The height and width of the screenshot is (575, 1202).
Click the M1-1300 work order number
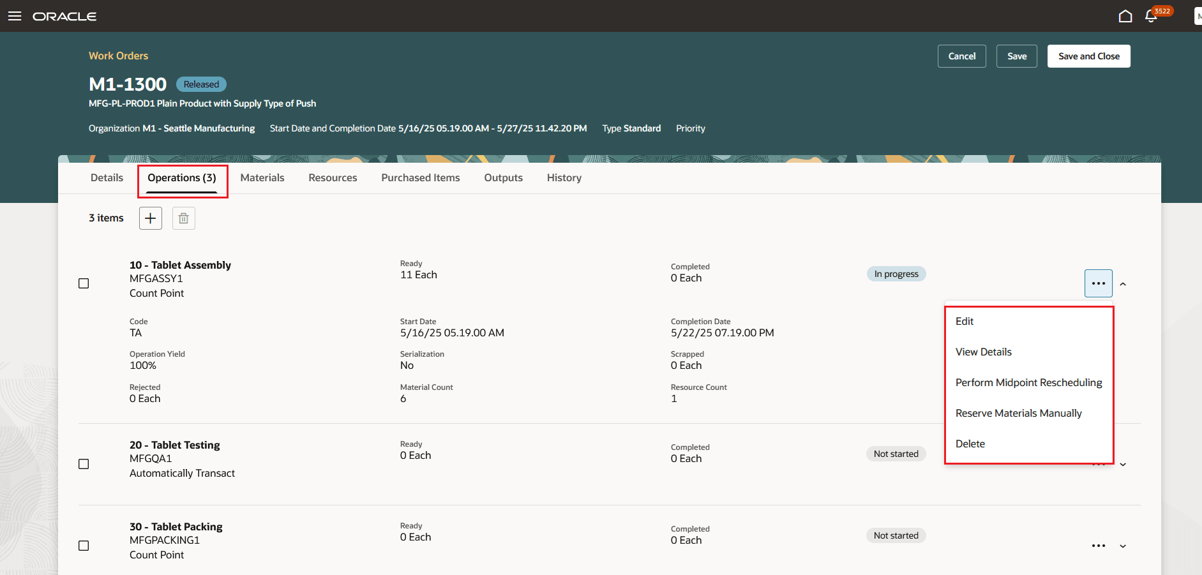[128, 84]
